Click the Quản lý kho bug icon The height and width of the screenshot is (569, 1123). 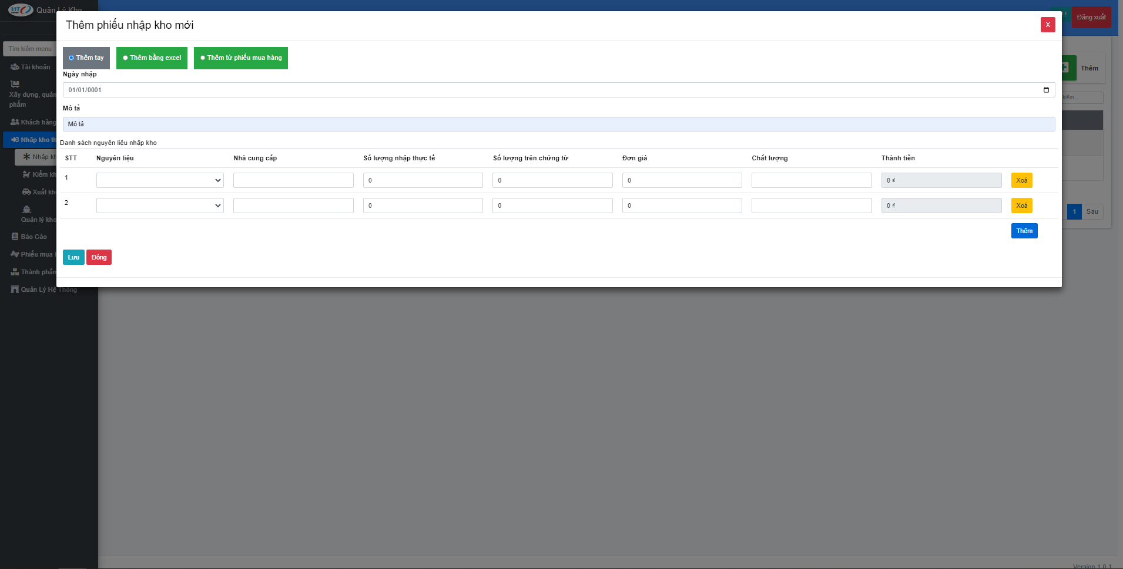[x=26, y=210]
